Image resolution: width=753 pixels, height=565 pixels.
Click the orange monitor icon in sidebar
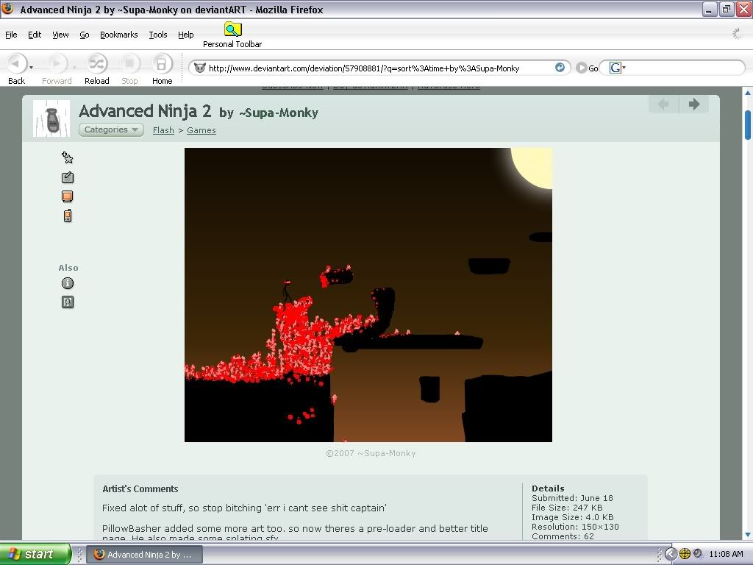pos(67,196)
